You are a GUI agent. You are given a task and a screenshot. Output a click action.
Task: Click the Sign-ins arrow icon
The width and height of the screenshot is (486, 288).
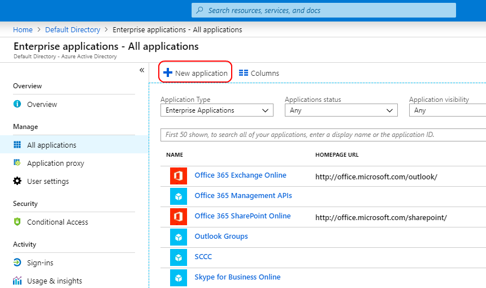pos(18,263)
